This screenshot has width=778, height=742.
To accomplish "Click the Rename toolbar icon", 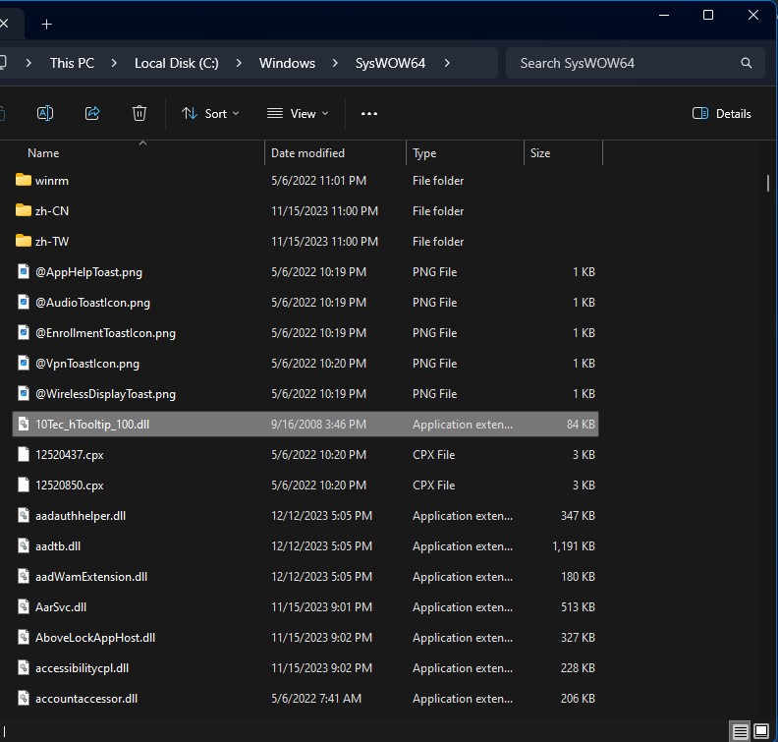I will [45, 113].
